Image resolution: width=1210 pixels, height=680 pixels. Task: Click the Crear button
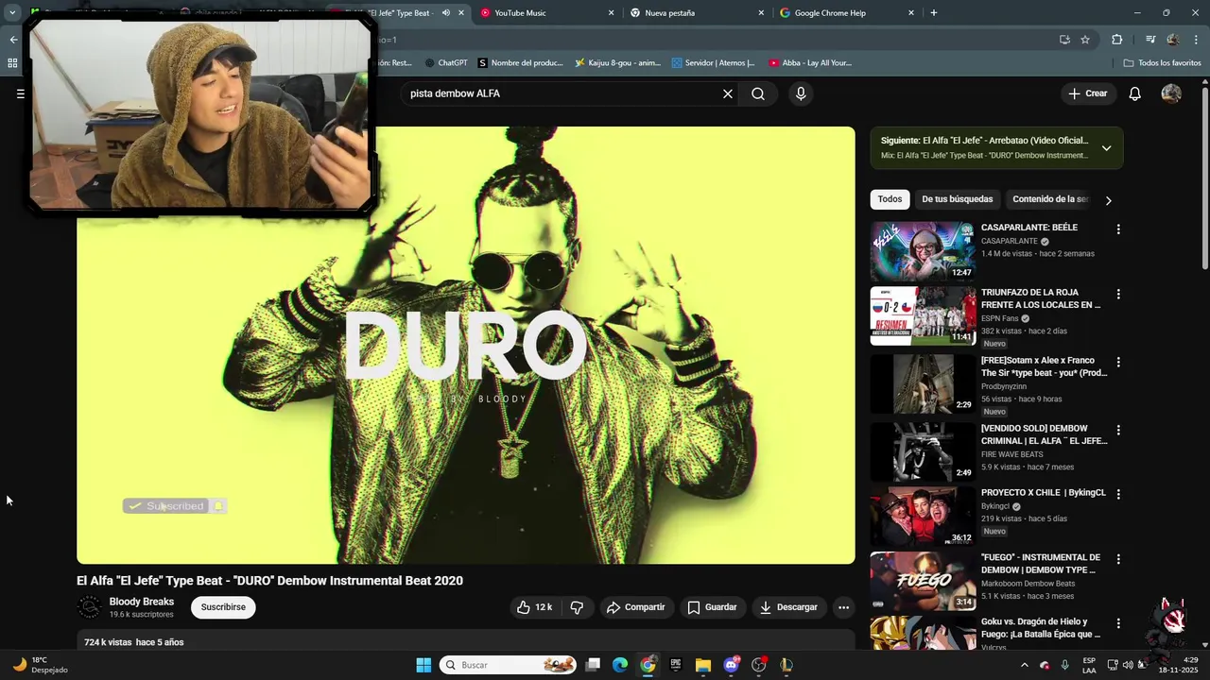[x=1087, y=93]
